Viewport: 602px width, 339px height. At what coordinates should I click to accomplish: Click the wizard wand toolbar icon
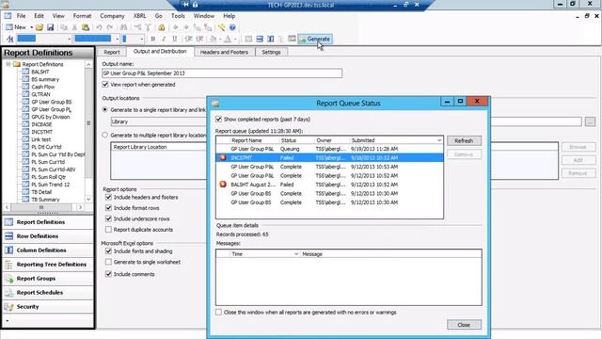pyautogui.click(x=222, y=27)
